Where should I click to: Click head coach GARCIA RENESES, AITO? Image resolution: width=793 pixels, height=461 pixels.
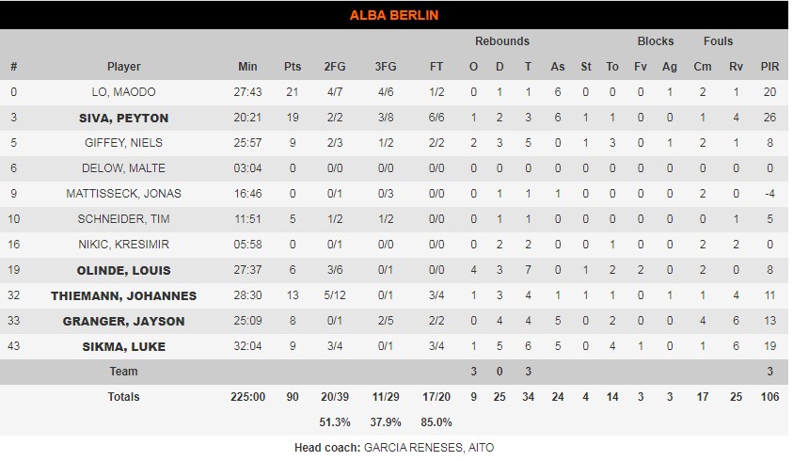click(x=428, y=448)
